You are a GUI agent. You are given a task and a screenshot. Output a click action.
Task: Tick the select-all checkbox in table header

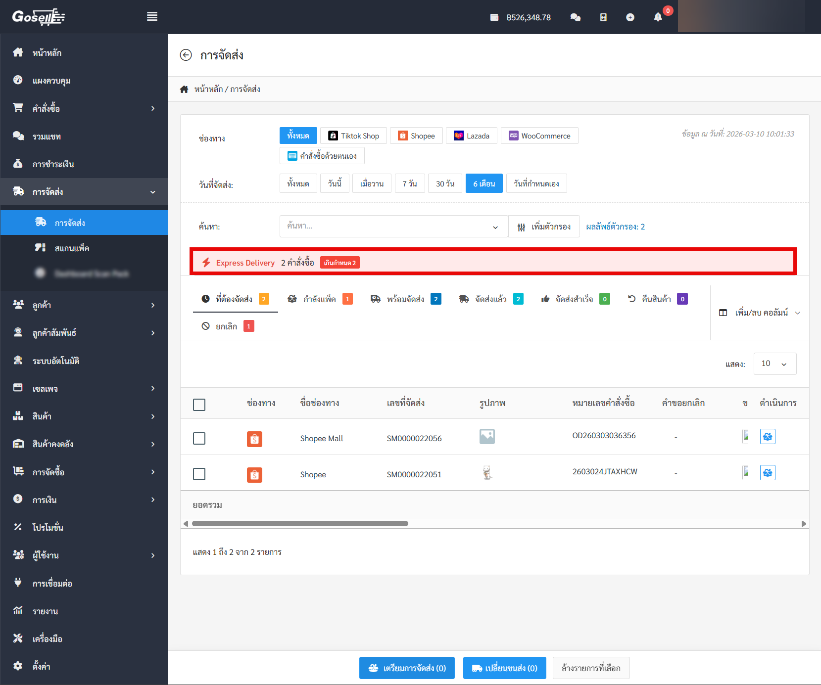(199, 405)
